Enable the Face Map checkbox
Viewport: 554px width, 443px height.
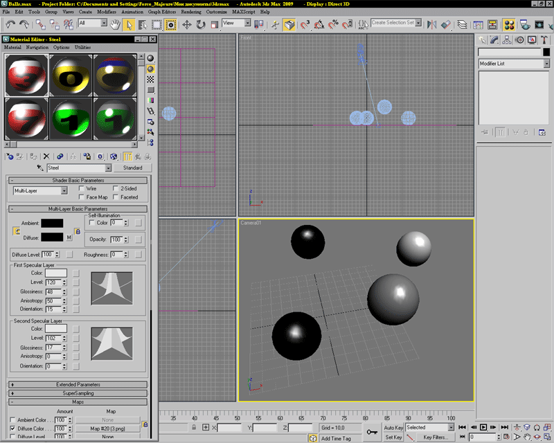(x=82, y=197)
